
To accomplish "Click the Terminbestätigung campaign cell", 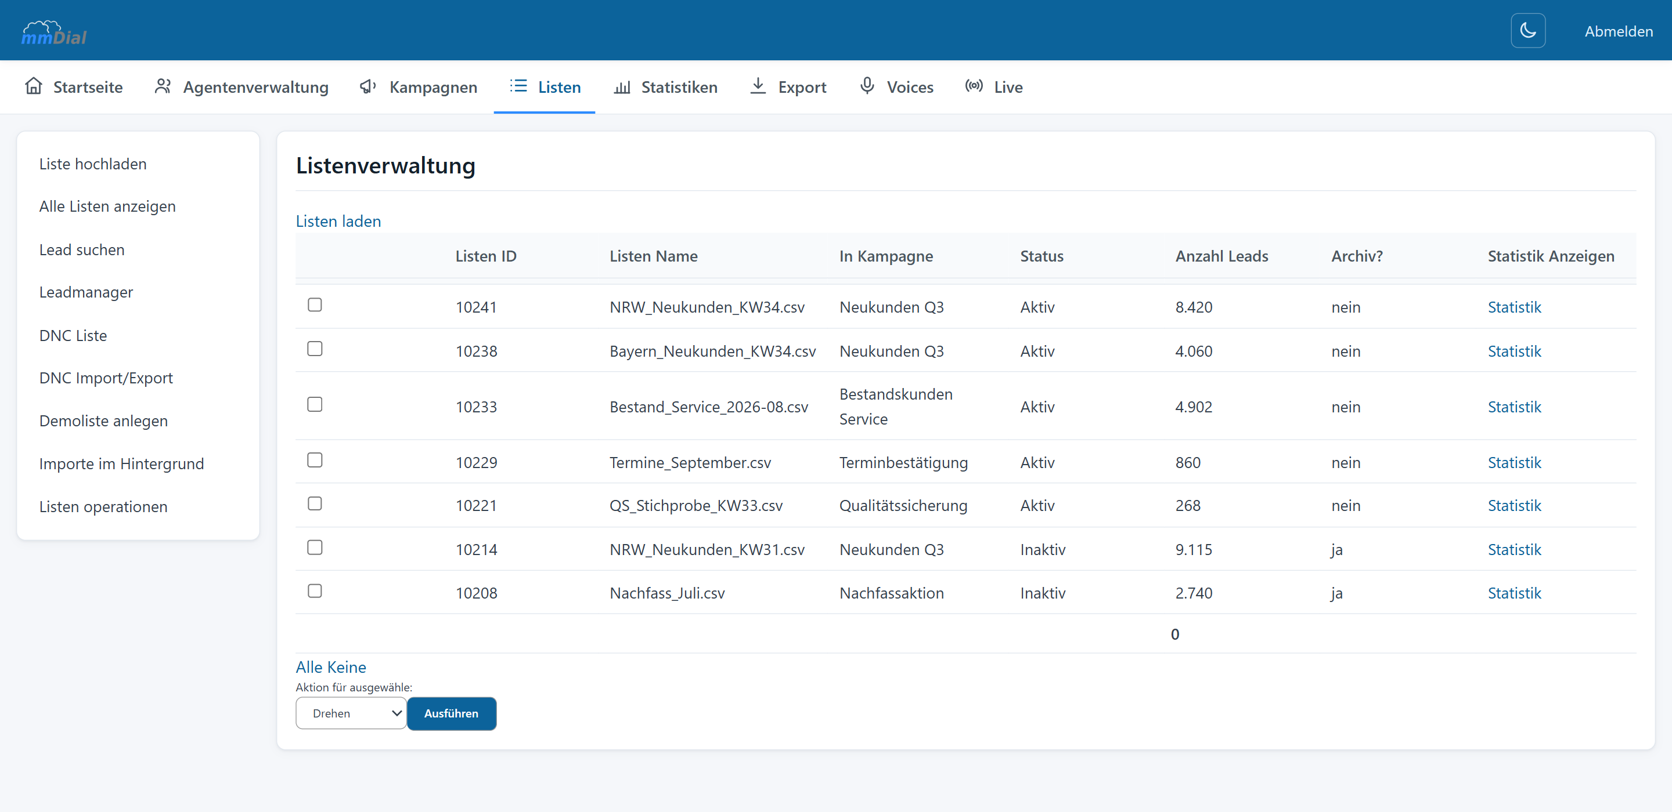I will coord(903,462).
